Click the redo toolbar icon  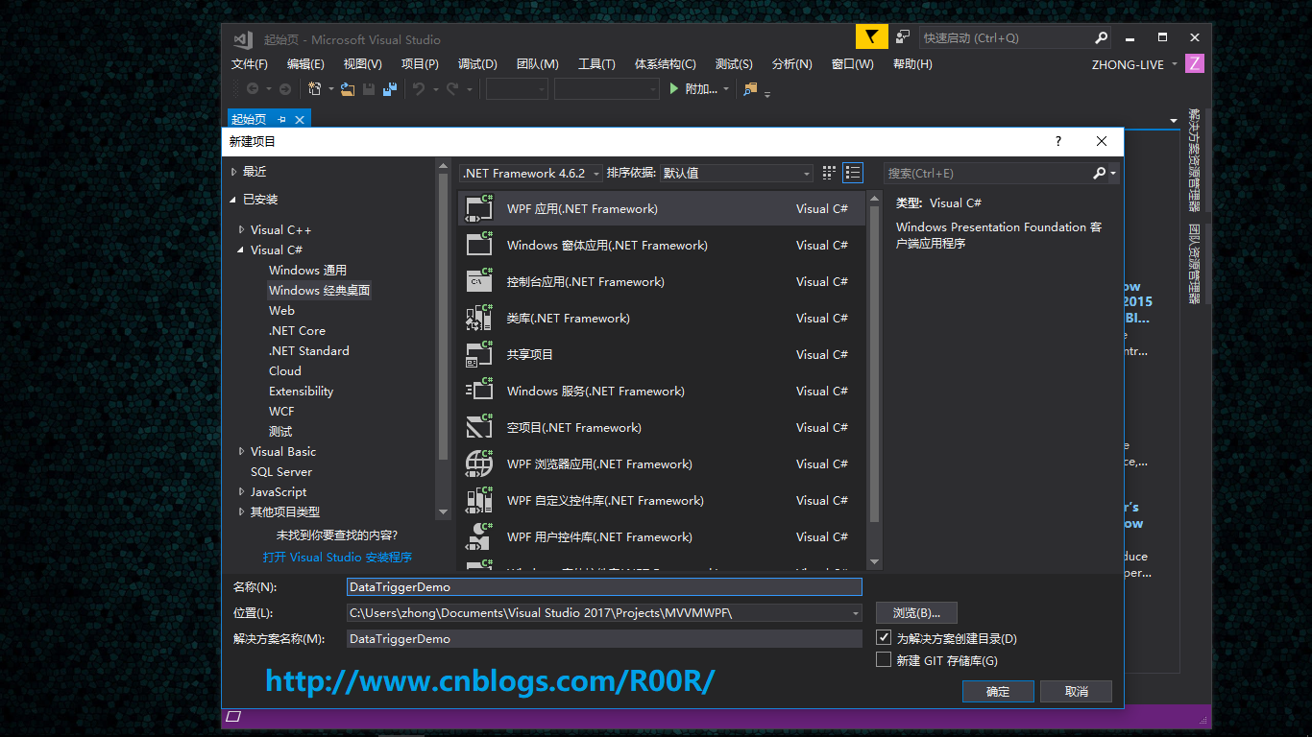[x=452, y=88]
